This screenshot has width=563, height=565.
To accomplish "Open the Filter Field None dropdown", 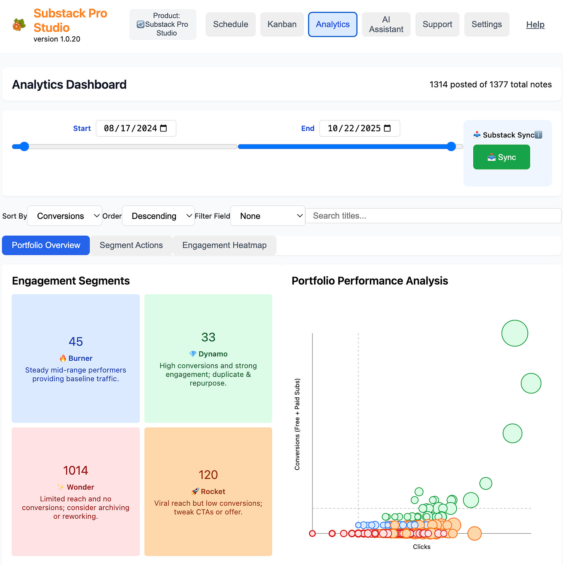I will 268,216.
